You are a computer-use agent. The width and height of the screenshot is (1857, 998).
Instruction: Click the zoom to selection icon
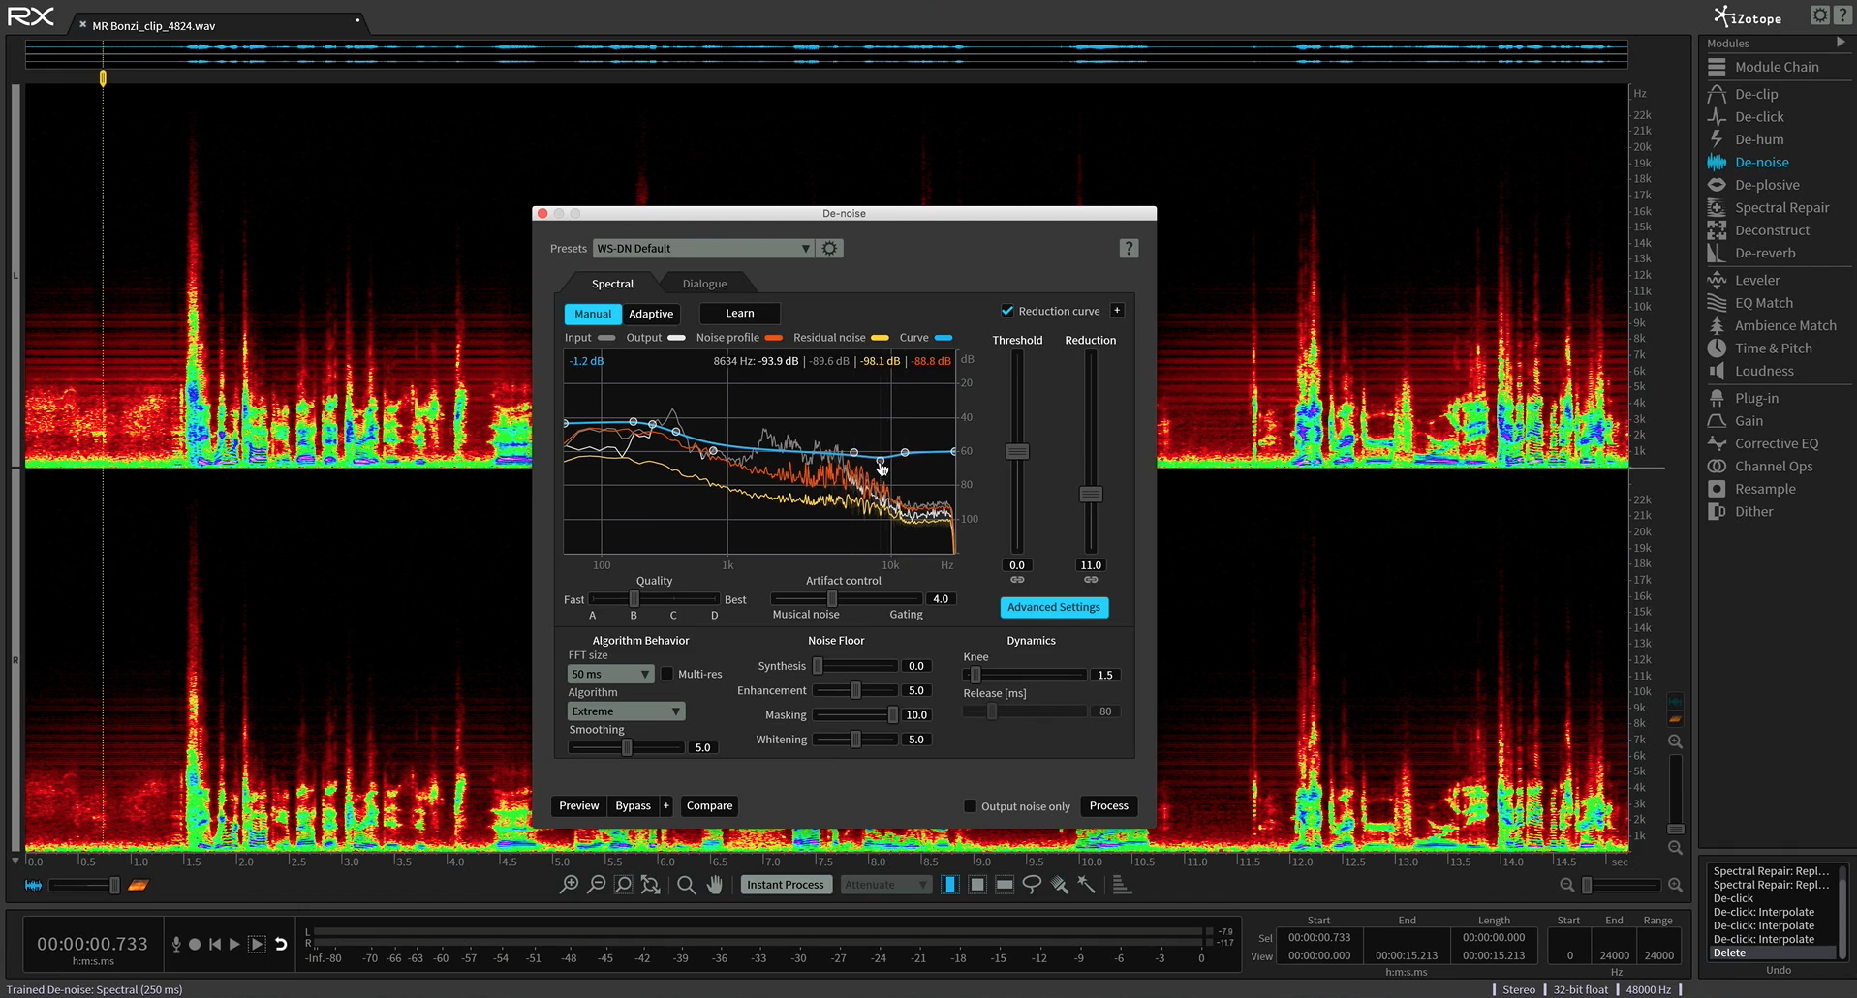624,885
